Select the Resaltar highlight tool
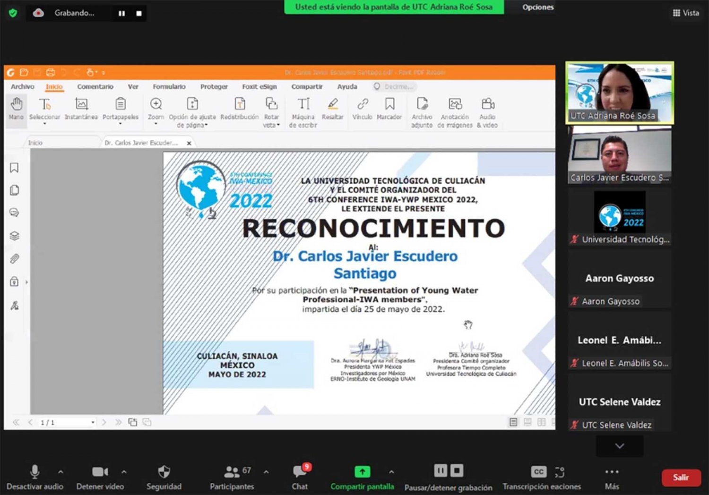709x495 pixels. tap(333, 109)
